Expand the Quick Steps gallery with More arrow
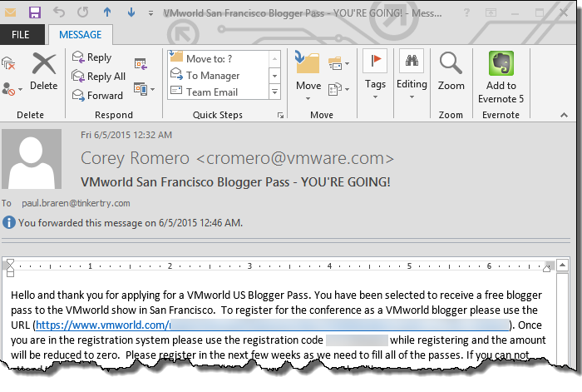 coord(274,92)
